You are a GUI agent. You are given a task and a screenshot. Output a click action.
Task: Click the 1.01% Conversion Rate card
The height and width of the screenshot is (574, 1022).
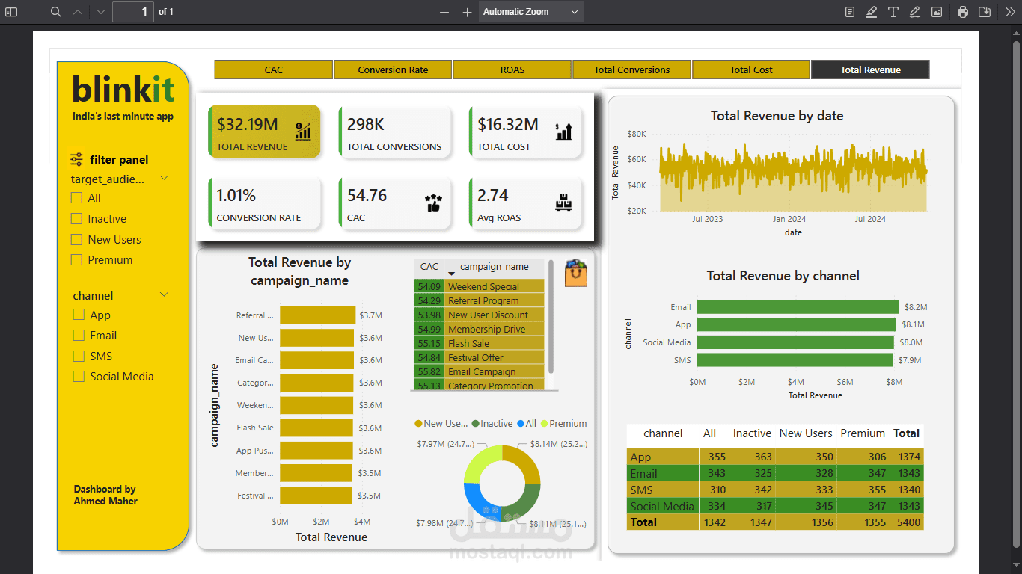(x=264, y=203)
